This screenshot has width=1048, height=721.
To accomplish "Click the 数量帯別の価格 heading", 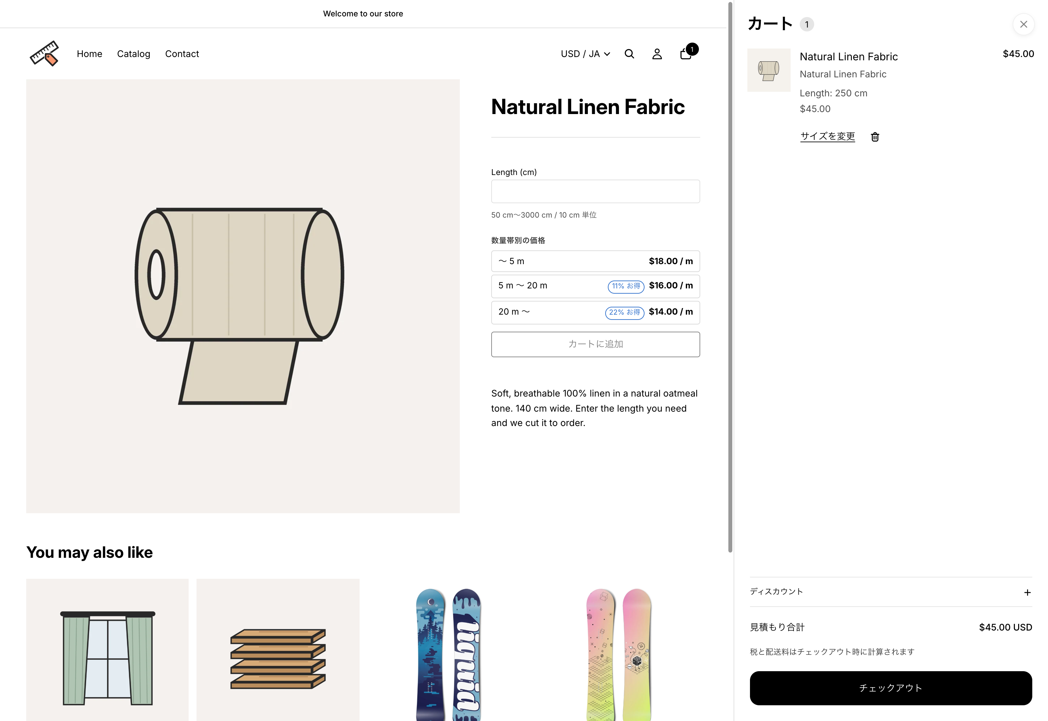I will coord(518,240).
